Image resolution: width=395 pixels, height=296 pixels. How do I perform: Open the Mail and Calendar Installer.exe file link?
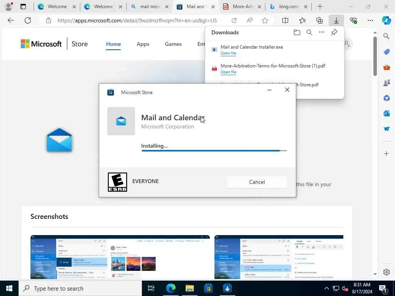(228, 53)
